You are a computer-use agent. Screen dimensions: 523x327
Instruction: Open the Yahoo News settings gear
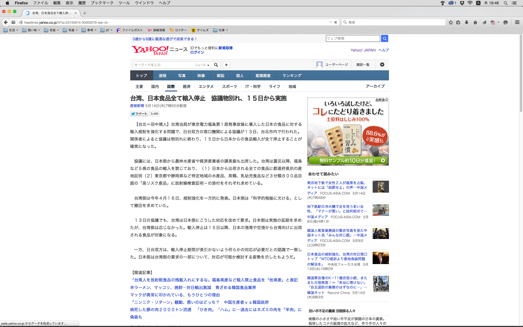pyautogui.click(x=382, y=65)
